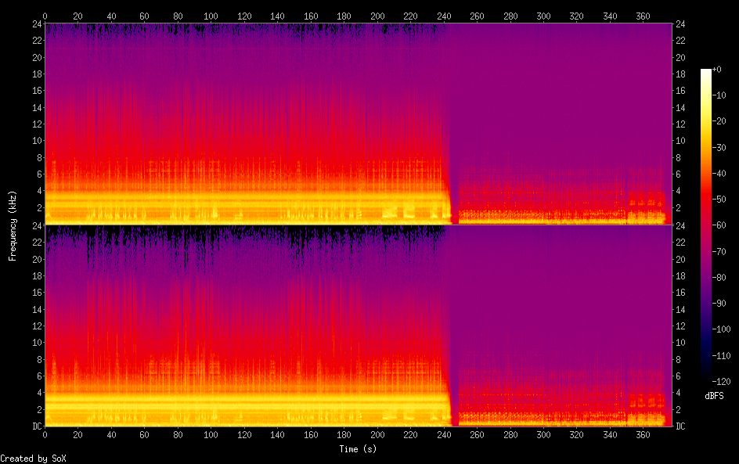Click '4' on the lower channel's left frequency axis

pos(40,393)
